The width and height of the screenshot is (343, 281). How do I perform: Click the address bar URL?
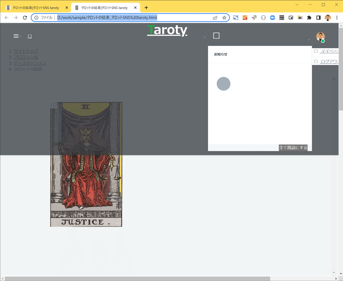click(107, 18)
